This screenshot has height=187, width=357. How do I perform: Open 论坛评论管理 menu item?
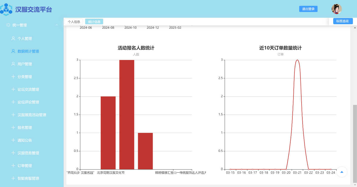28,102
